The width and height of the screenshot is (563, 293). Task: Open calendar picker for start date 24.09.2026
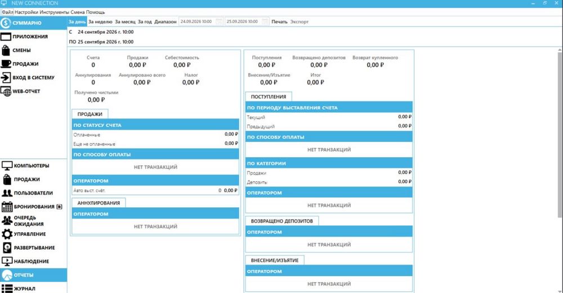[219, 21]
